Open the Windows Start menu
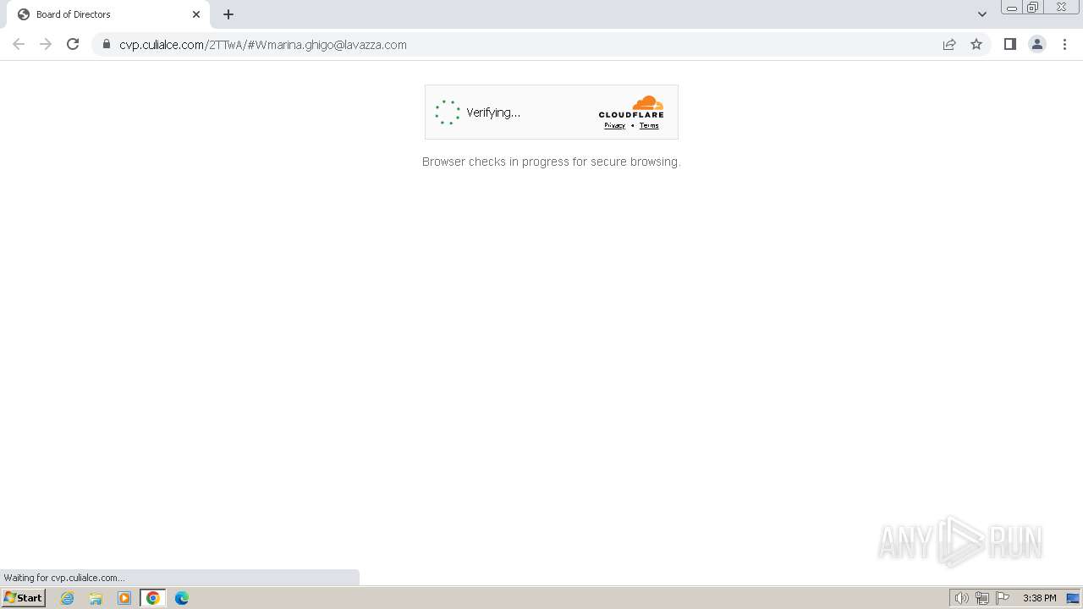This screenshot has width=1083, height=609. pyautogui.click(x=23, y=597)
